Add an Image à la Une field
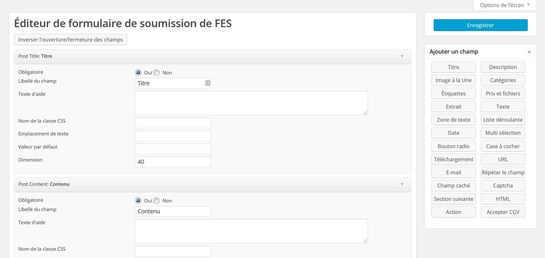 click(x=453, y=80)
